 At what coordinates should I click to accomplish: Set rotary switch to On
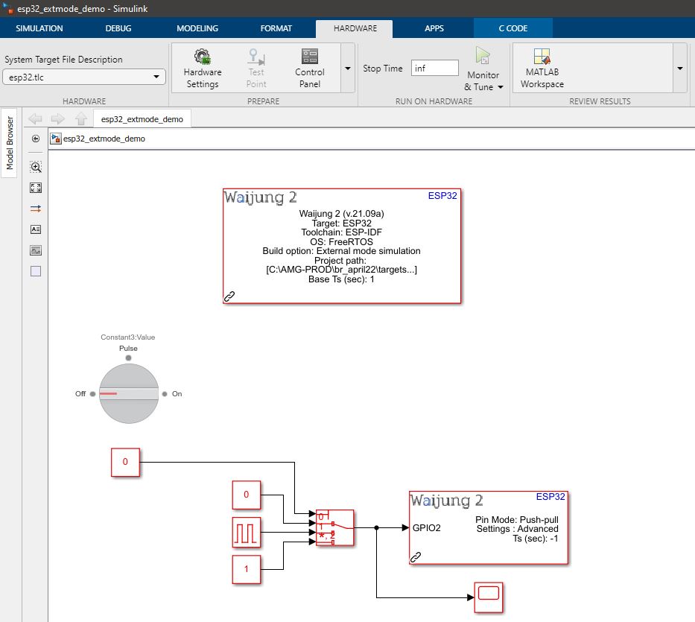(x=165, y=393)
